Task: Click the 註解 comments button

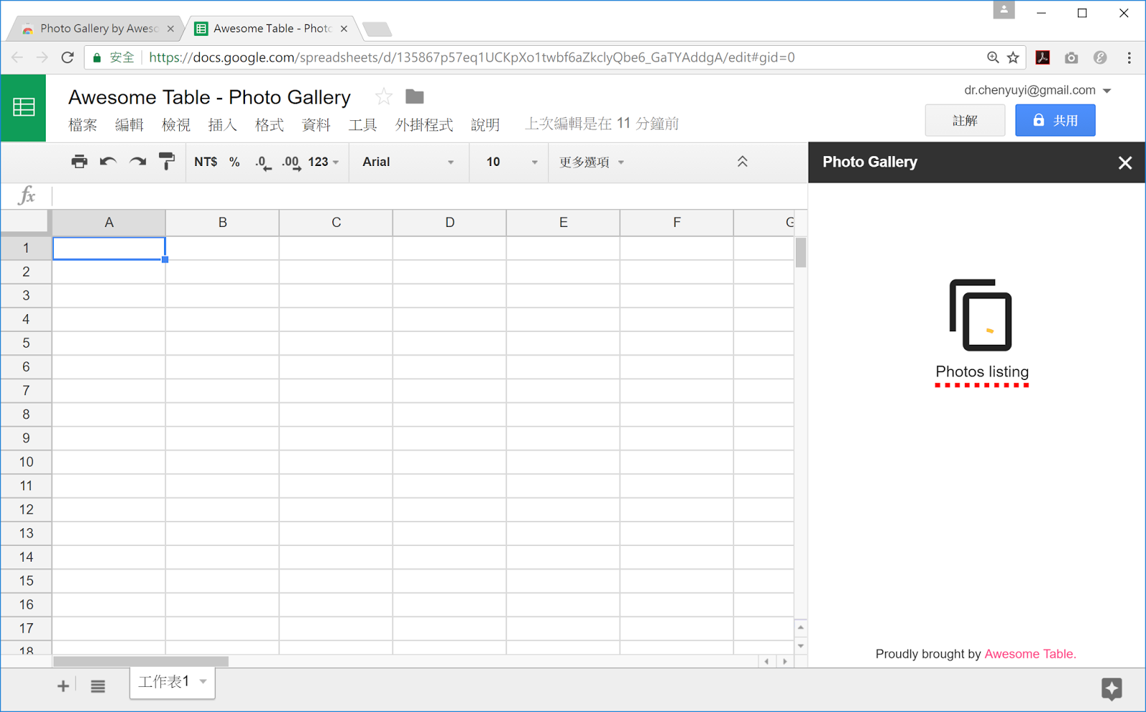Action: coord(965,120)
